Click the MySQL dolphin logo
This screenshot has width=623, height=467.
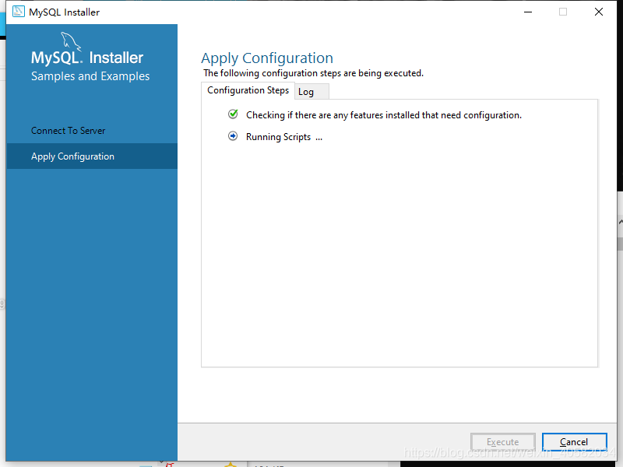pyautogui.click(x=71, y=42)
